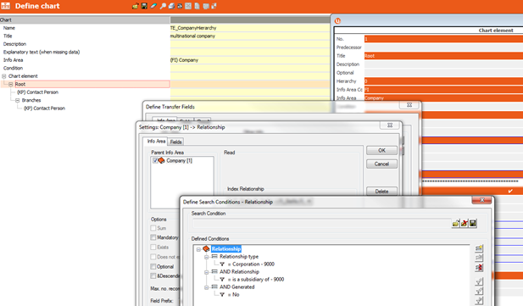This screenshot has height=306, width=523.
Task: Remove condition using the red X list icon
Action: tap(479, 267)
